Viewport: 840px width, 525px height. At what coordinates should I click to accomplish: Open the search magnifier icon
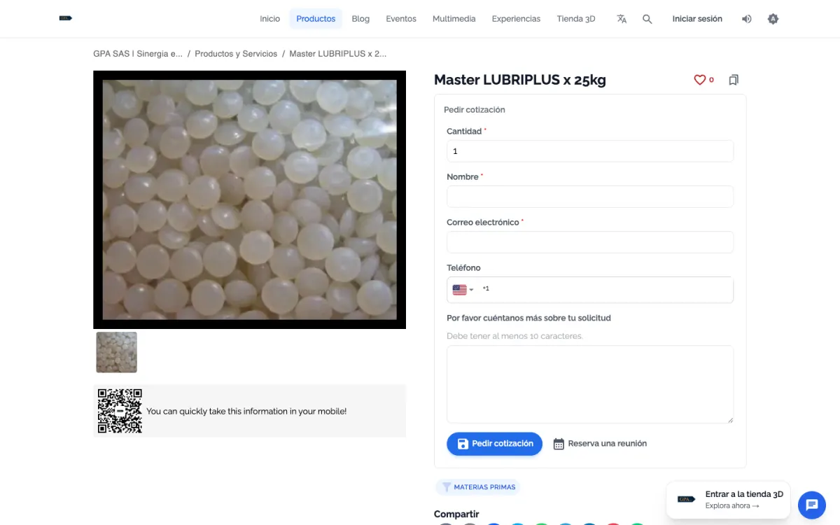(x=647, y=19)
